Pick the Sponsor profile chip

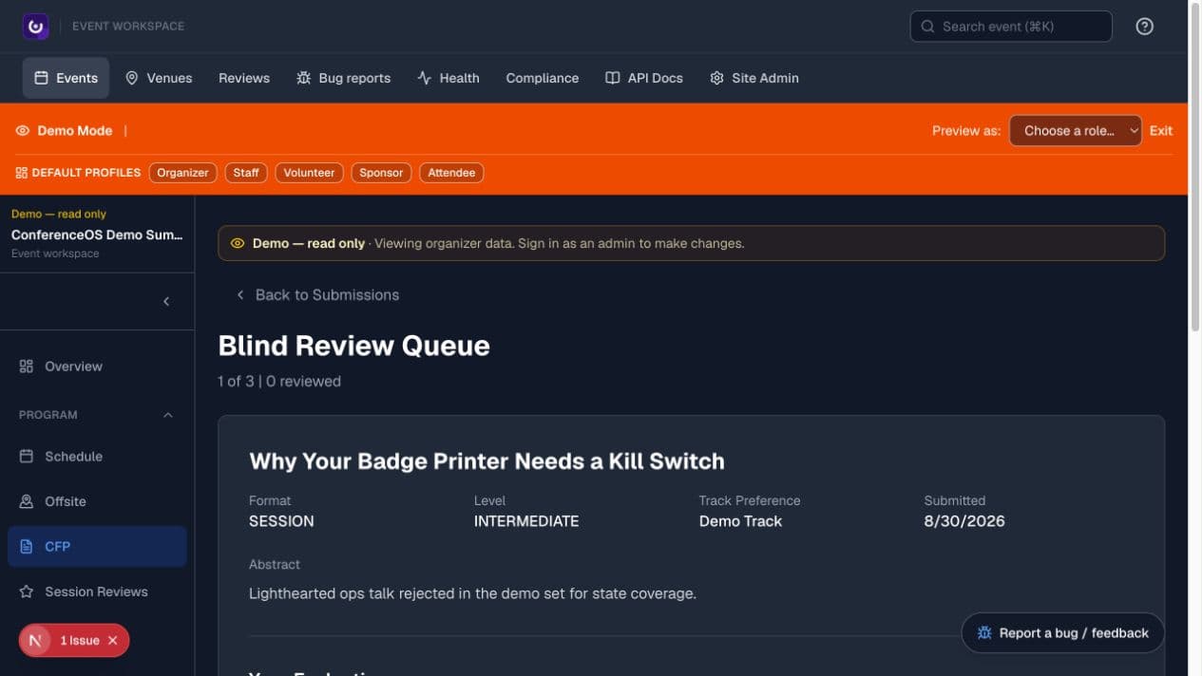point(381,173)
